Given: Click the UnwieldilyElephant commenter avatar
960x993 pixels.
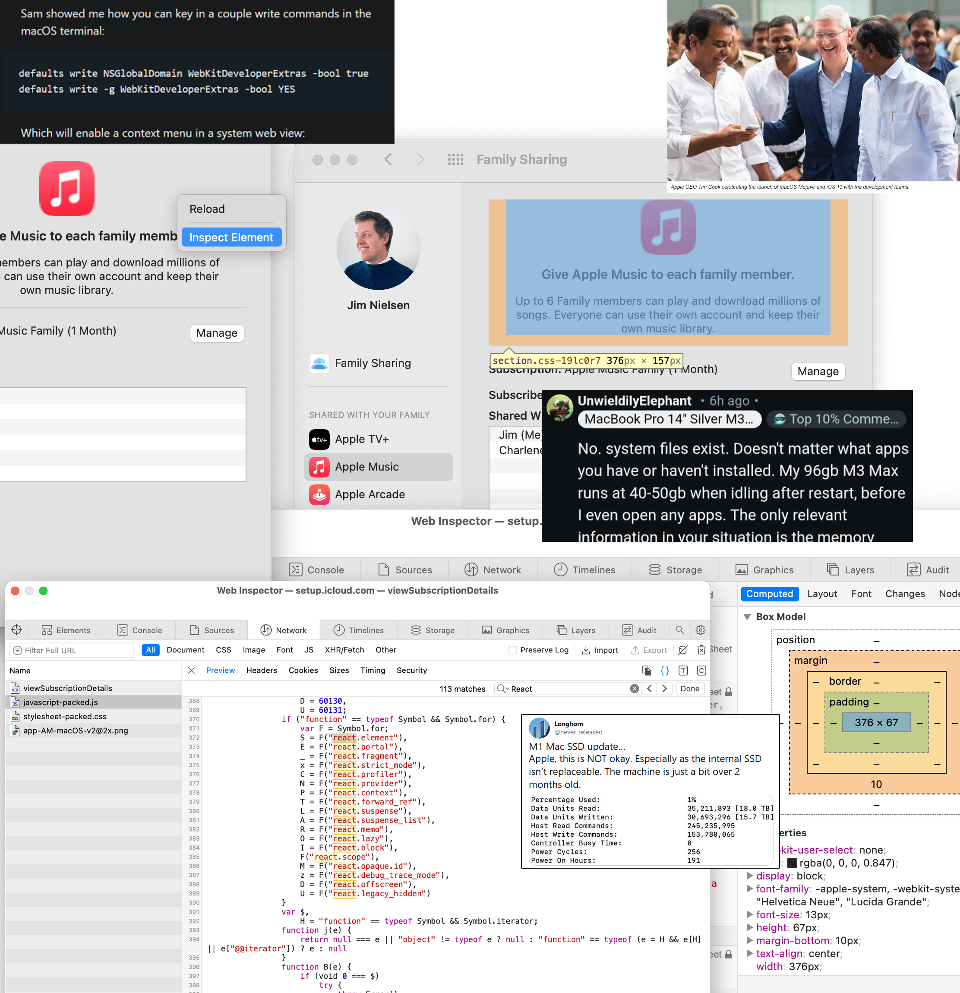Looking at the screenshot, I should tap(560, 408).
